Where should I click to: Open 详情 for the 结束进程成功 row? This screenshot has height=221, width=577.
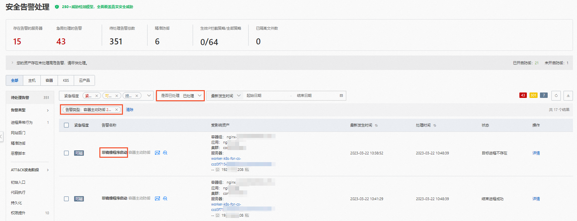[536, 199]
